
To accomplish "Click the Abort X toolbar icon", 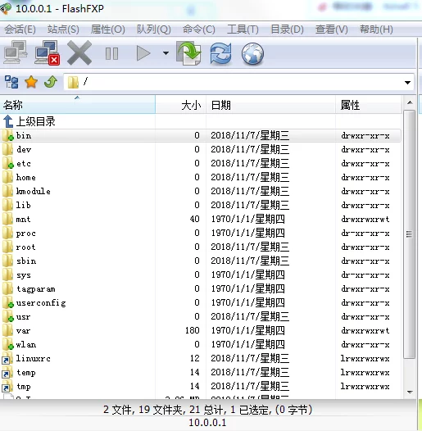I will click(x=79, y=52).
